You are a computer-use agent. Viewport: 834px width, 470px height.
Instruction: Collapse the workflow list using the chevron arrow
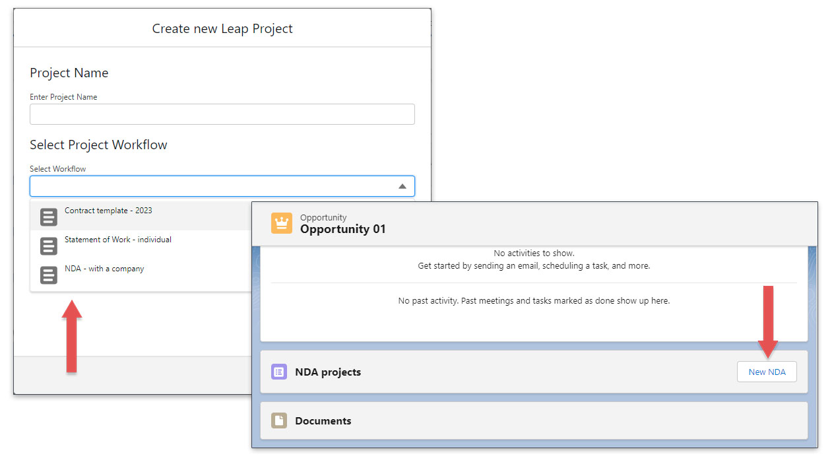pyautogui.click(x=402, y=186)
